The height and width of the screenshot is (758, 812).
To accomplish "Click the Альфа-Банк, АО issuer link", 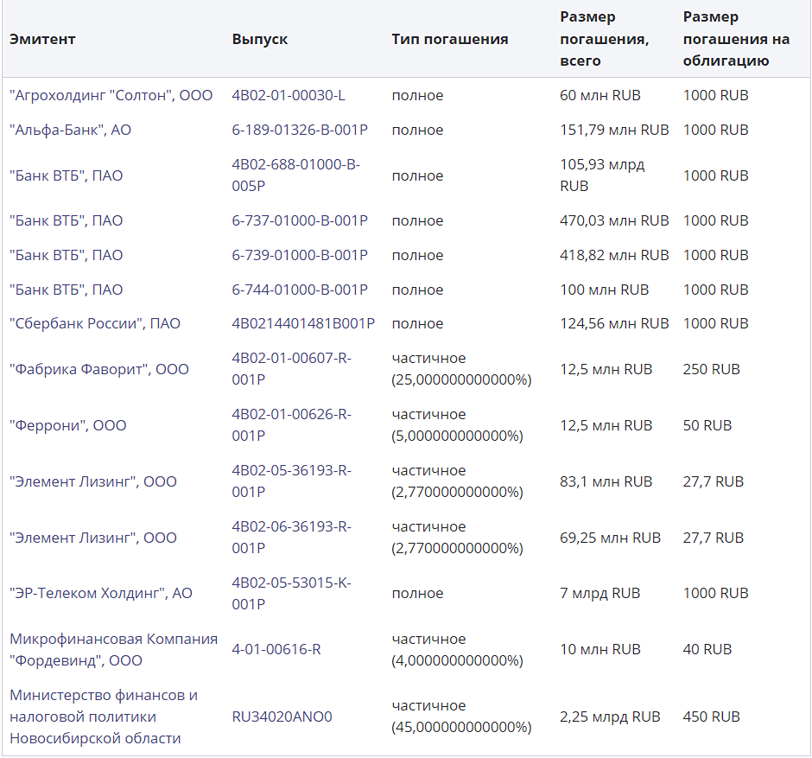I will [x=70, y=130].
